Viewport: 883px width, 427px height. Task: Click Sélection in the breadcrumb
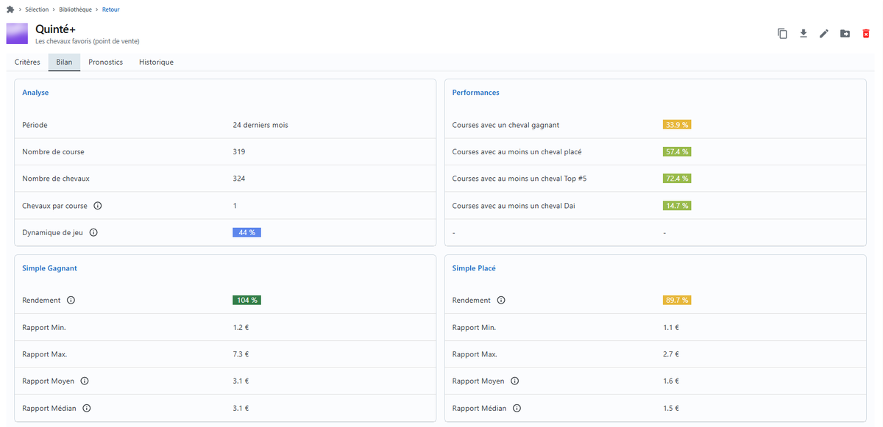tap(37, 10)
